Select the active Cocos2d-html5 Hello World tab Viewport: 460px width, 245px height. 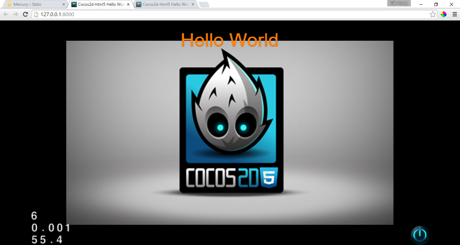point(101,4)
